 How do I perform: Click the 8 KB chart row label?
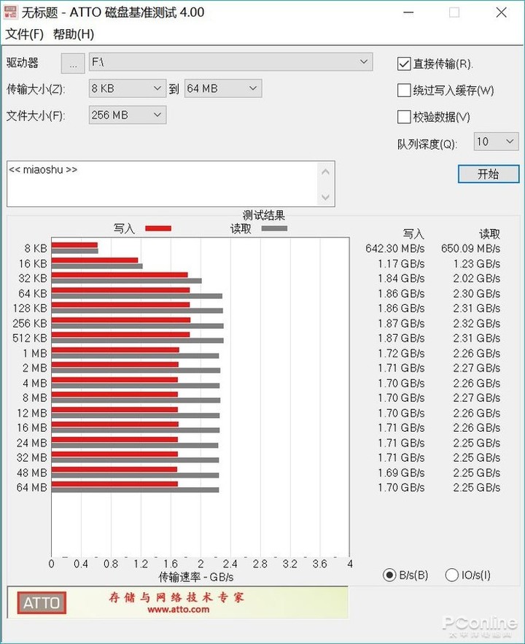pyautogui.click(x=36, y=249)
